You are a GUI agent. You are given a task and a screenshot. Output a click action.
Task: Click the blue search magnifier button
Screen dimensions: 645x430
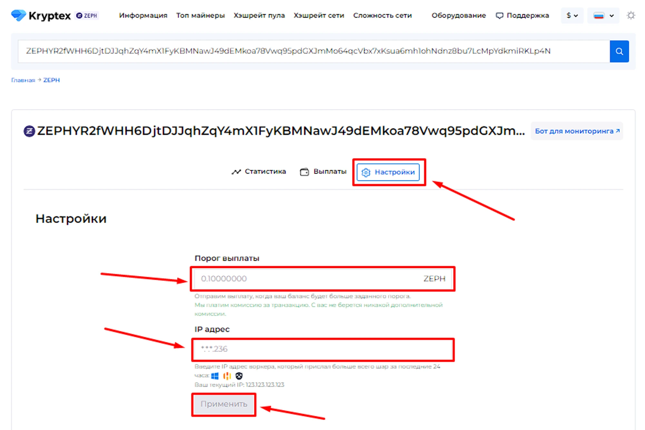point(619,51)
